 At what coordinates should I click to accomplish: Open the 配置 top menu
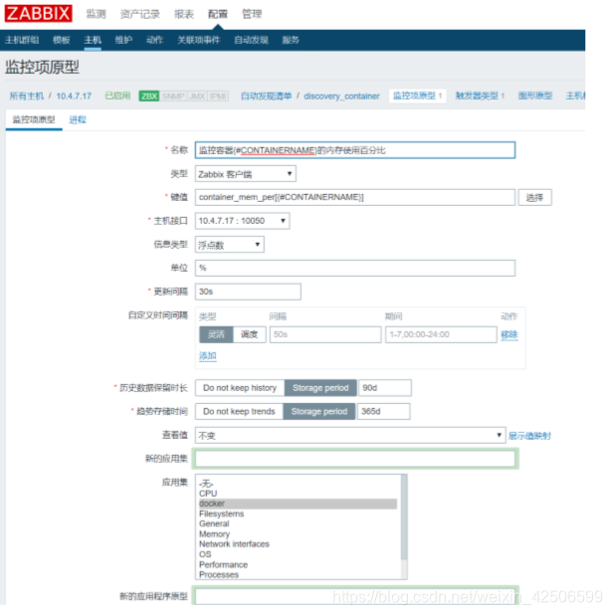pyautogui.click(x=218, y=15)
